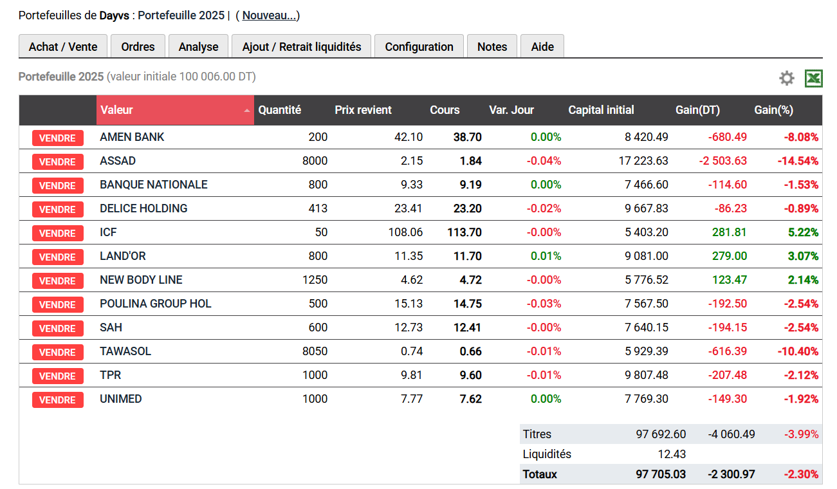Click the ASSAD stock name
The height and width of the screenshot is (489, 837).
coord(118,161)
